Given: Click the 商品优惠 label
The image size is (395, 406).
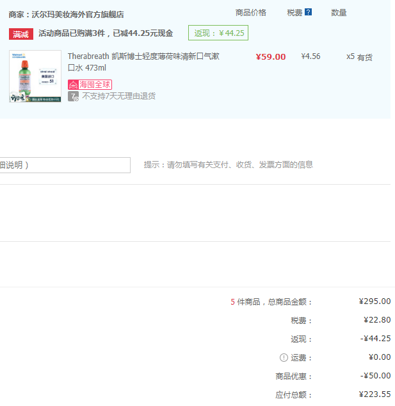Looking at the screenshot, I should pyautogui.click(x=293, y=376).
